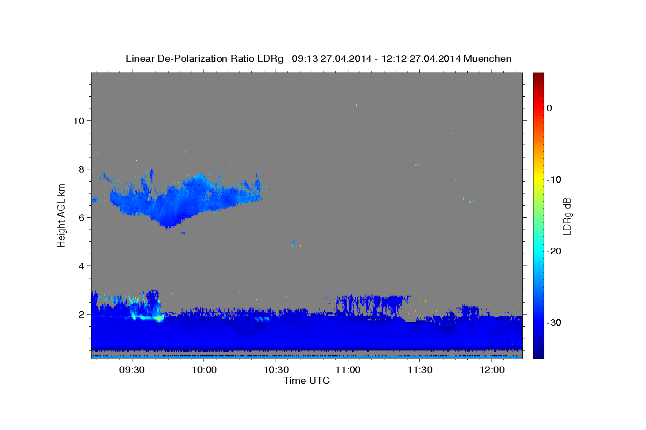The width and height of the screenshot is (646, 430).
Task: Click the '10:00' time tick label
Action: (204, 370)
